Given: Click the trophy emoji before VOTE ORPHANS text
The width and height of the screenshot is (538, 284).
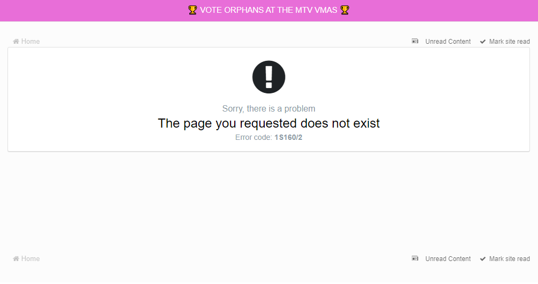Looking at the screenshot, I should pos(193,10).
